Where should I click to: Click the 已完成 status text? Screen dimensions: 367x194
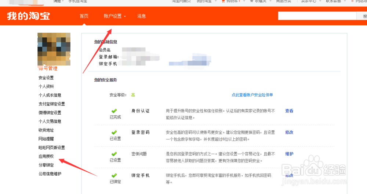115,117
